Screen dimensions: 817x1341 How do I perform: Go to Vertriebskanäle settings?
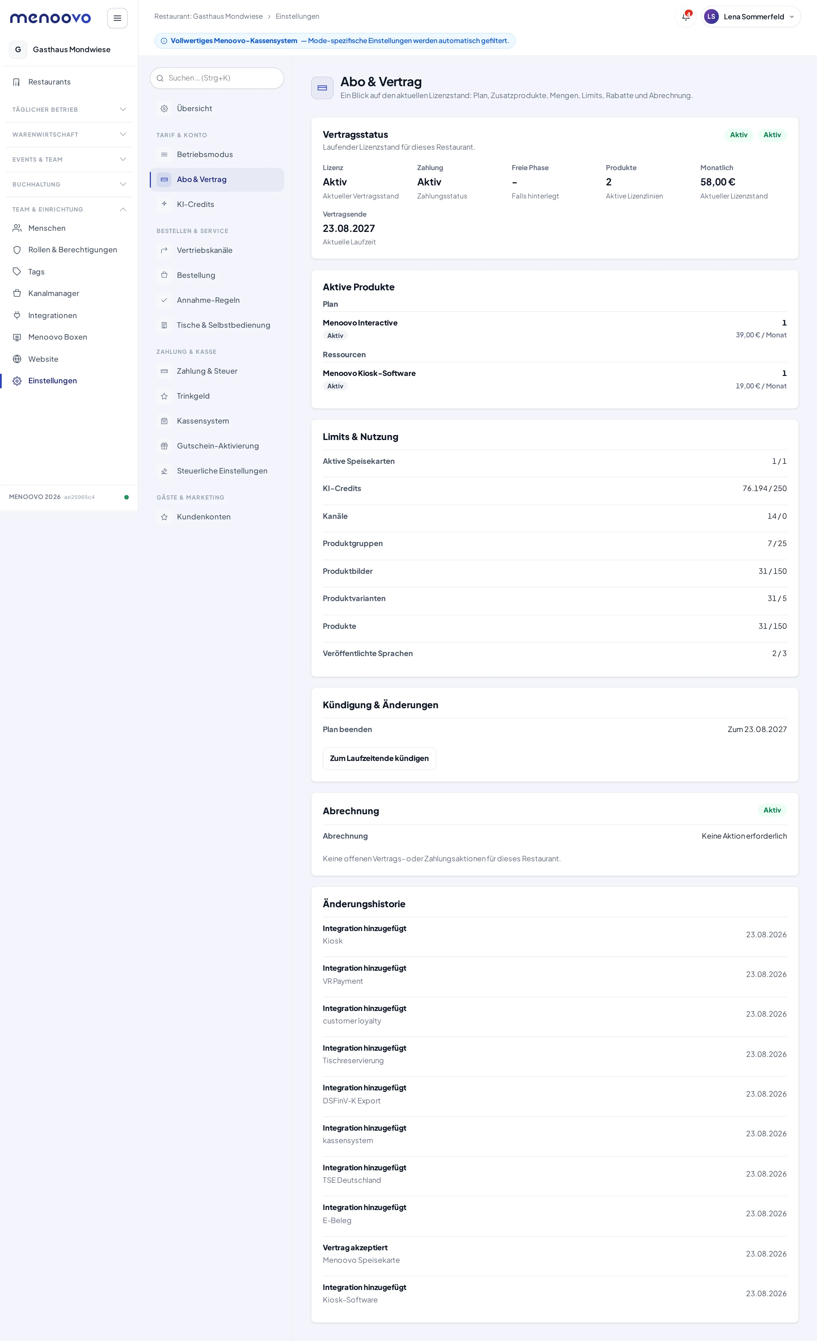(x=217, y=250)
